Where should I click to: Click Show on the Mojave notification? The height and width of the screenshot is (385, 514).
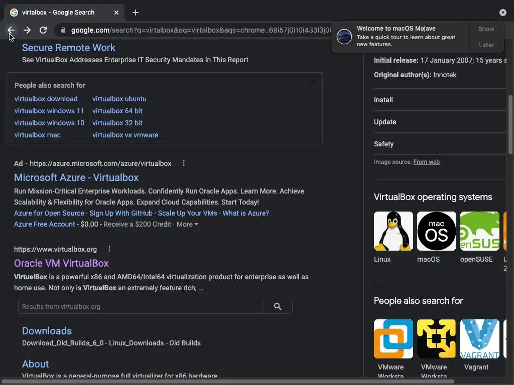(x=486, y=29)
